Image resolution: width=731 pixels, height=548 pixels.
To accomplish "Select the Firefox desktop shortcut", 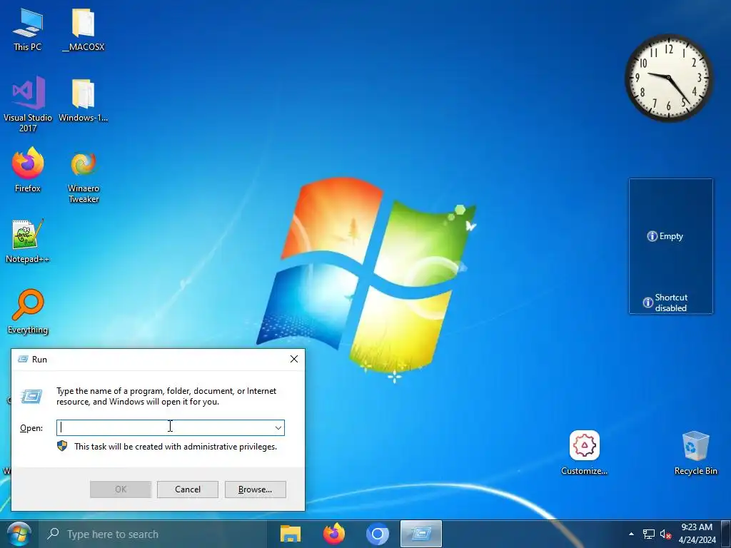I will tap(28, 171).
